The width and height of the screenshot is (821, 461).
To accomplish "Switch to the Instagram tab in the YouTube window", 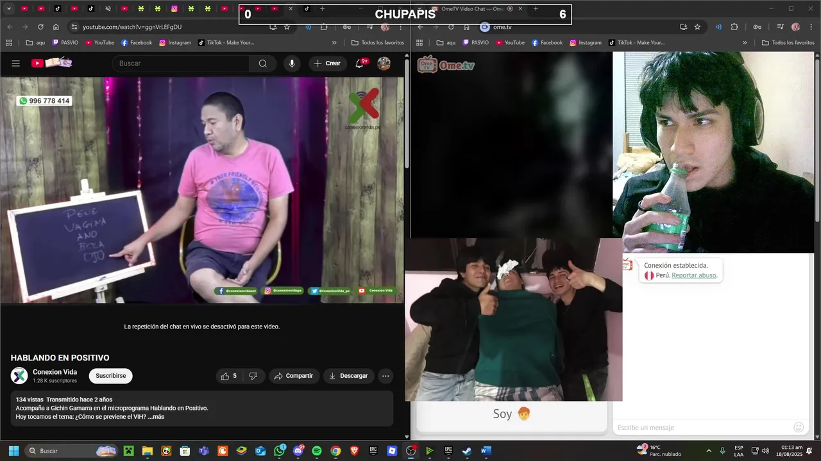I will click(174, 9).
